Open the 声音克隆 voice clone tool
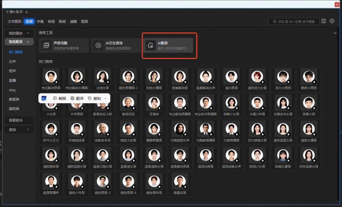342x207 pixels. (64, 45)
